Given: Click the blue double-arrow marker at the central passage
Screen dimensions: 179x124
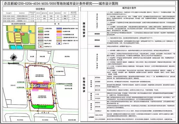Looking at the screenshot, I should point(39,86).
